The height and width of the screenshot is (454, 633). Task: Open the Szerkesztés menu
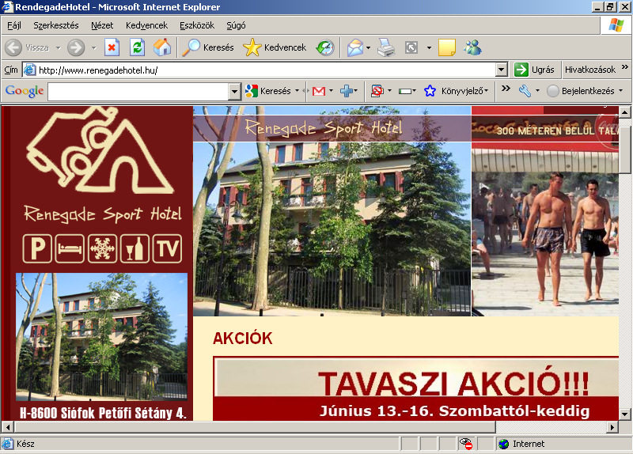click(x=56, y=25)
